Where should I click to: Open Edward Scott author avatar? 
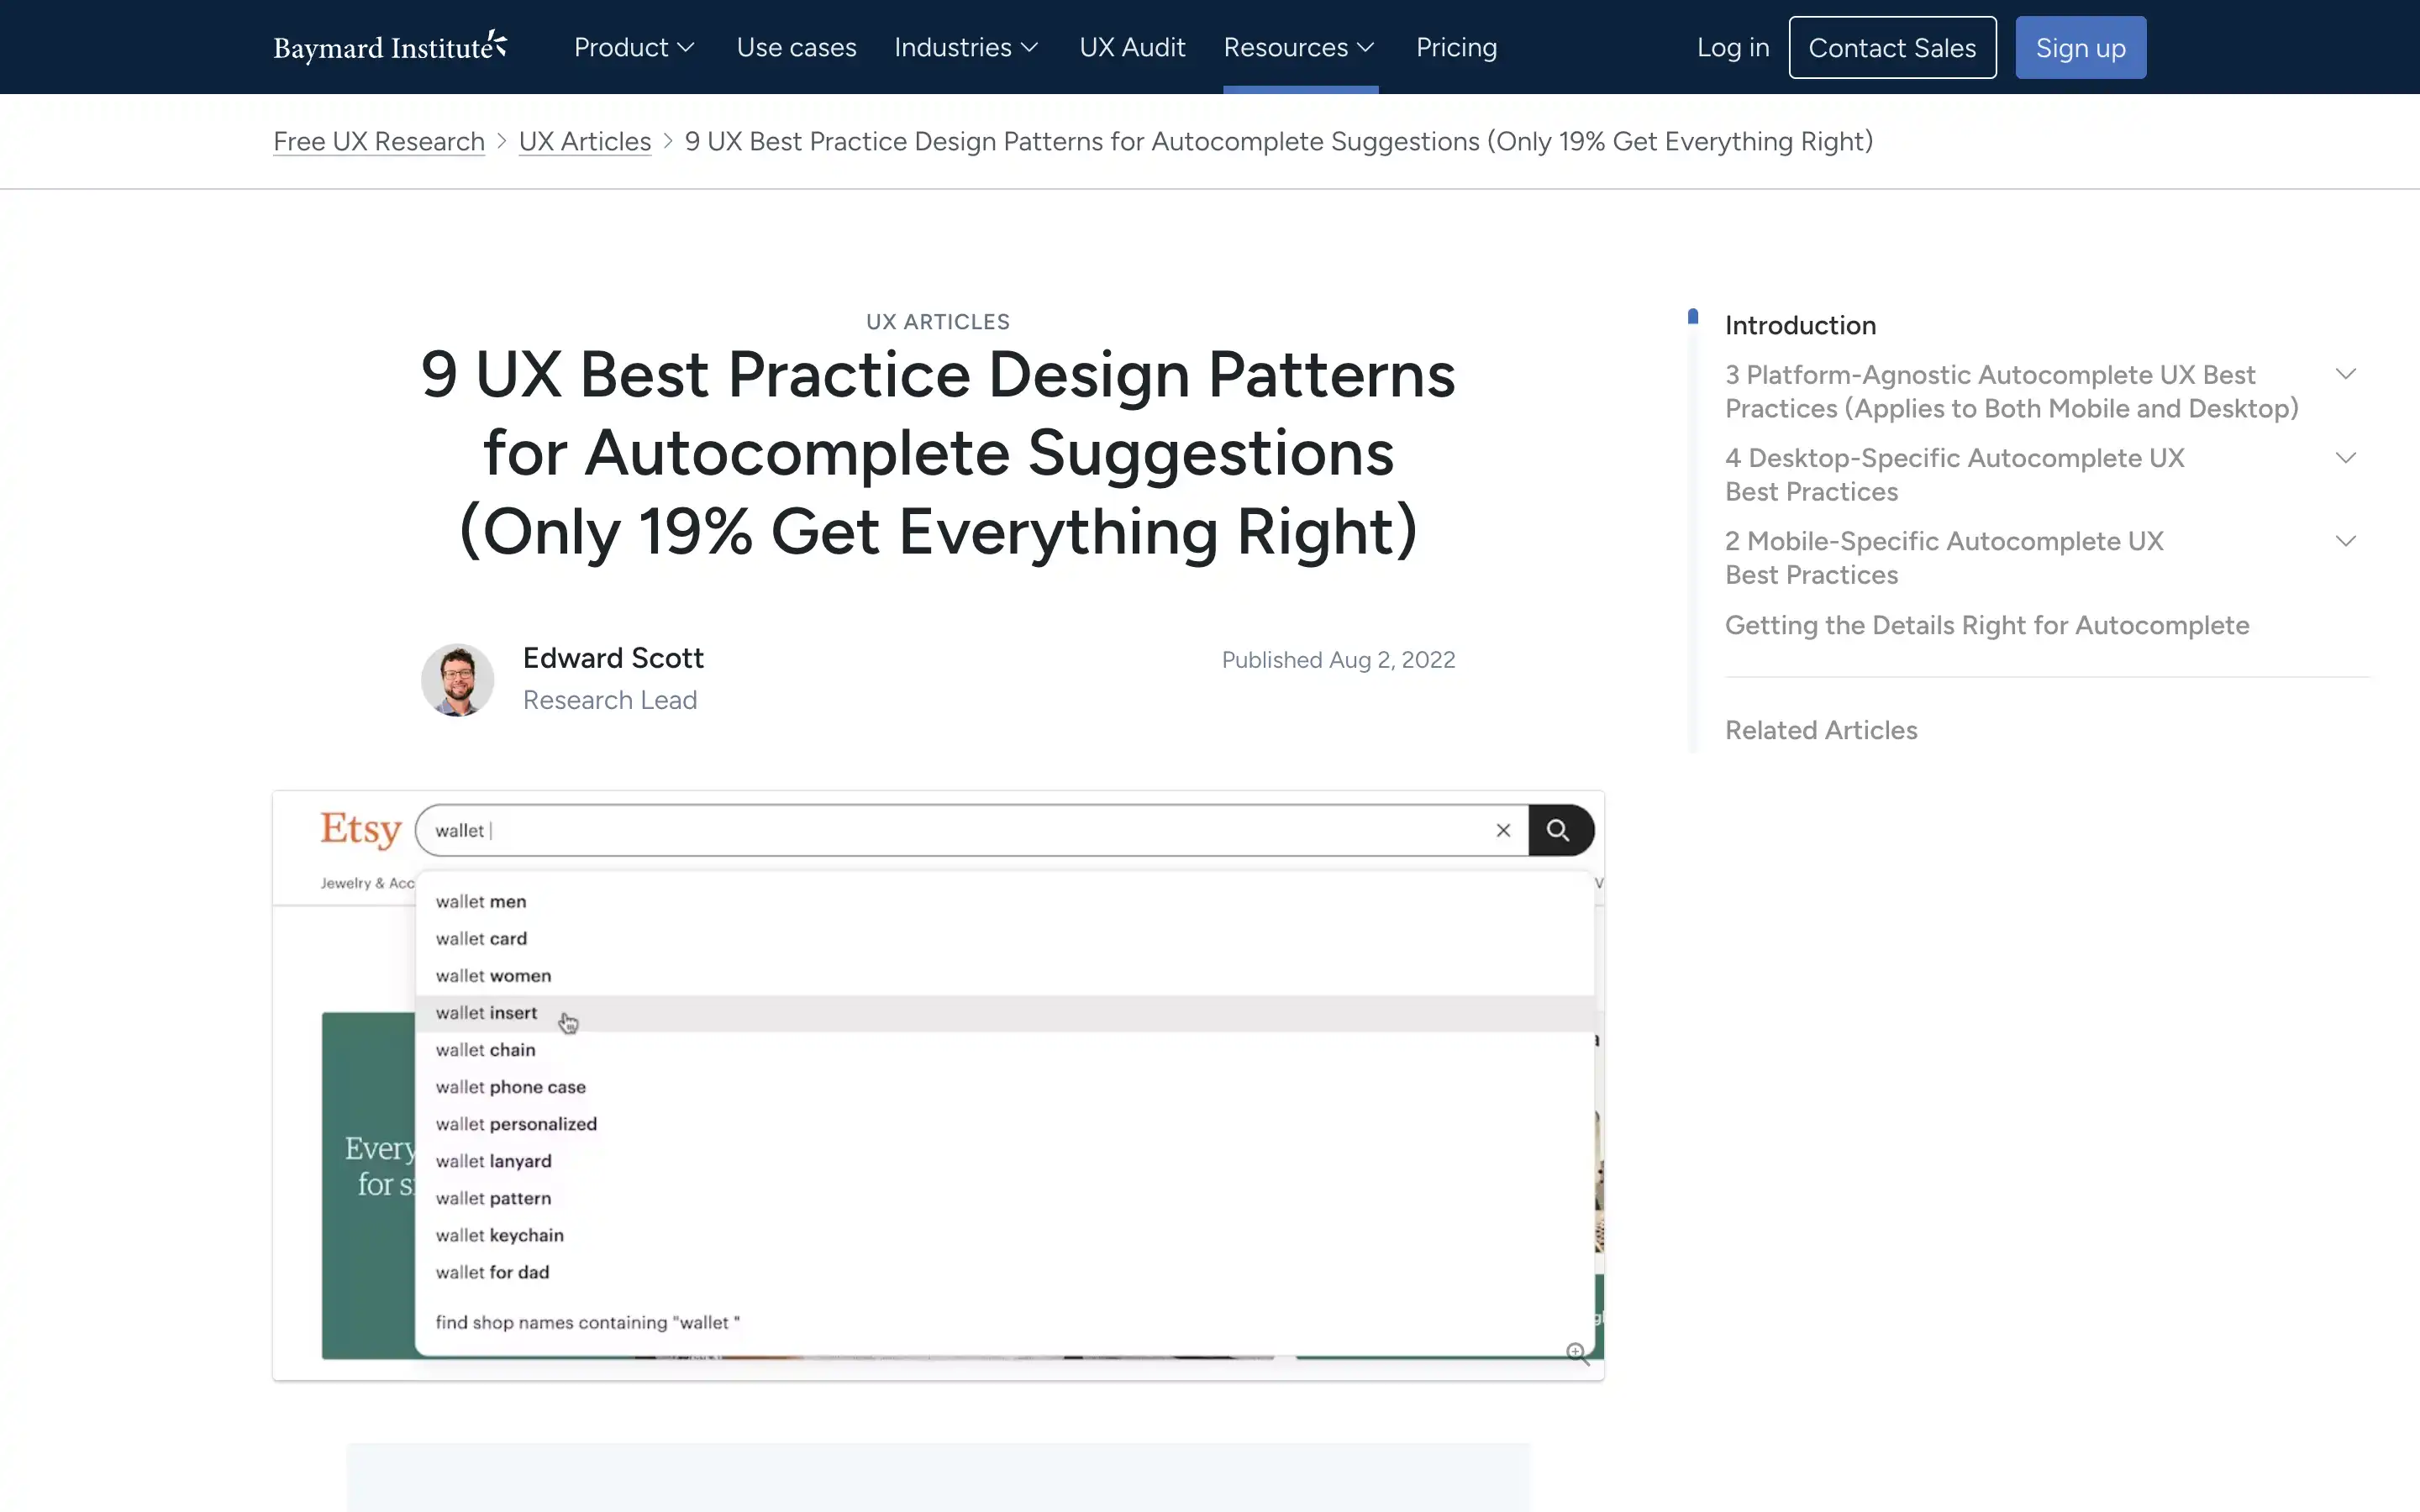[x=457, y=680]
